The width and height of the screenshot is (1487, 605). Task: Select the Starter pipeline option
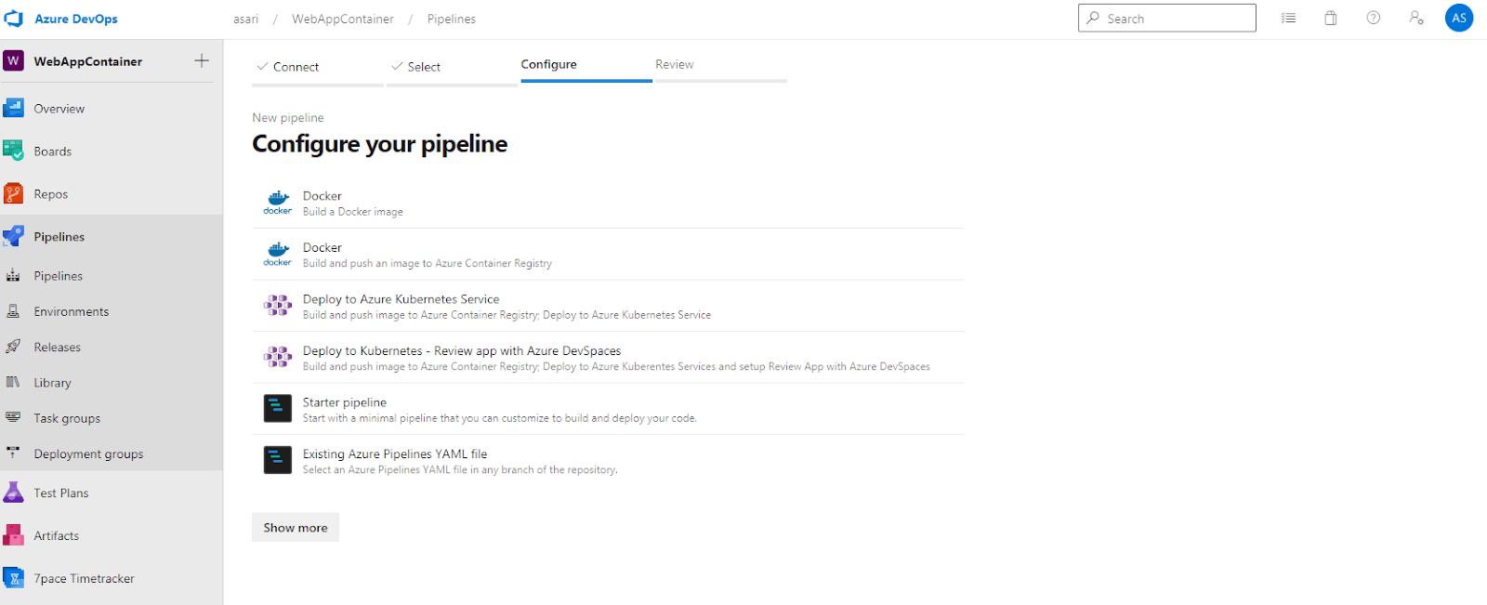(x=608, y=409)
